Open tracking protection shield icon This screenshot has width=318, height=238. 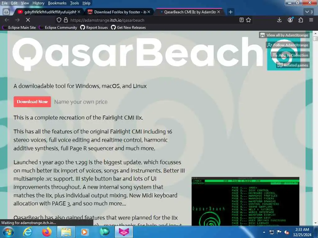tap(59, 20)
